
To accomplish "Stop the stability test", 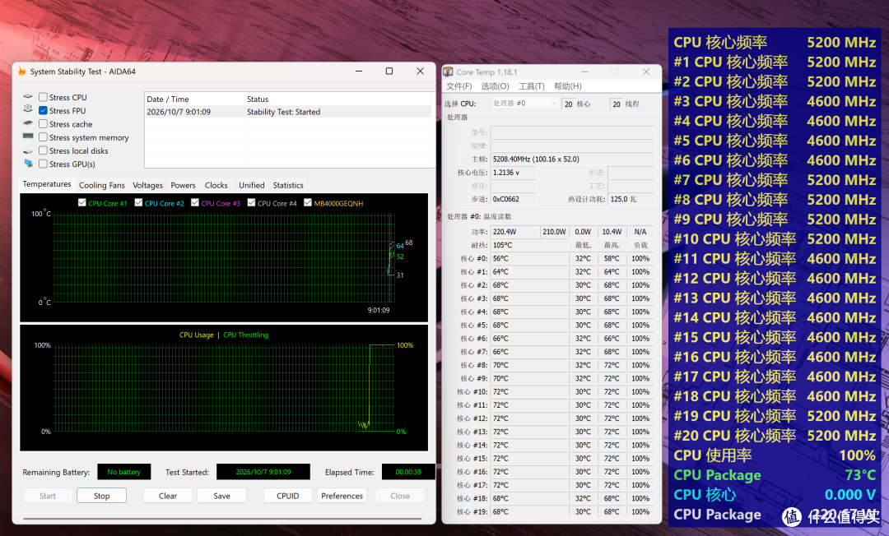I will pyautogui.click(x=101, y=496).
